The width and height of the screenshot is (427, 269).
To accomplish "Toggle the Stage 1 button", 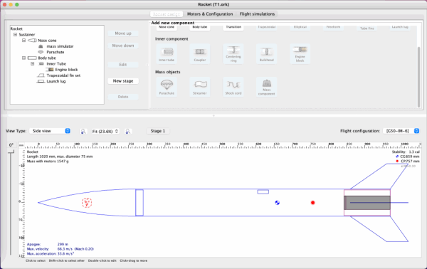I will (x=158, y=131).
